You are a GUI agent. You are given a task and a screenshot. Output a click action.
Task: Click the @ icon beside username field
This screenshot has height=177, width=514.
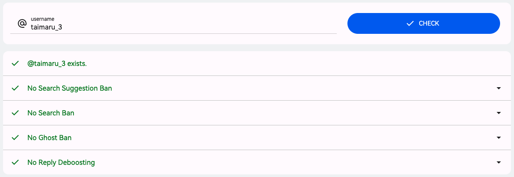22,23
